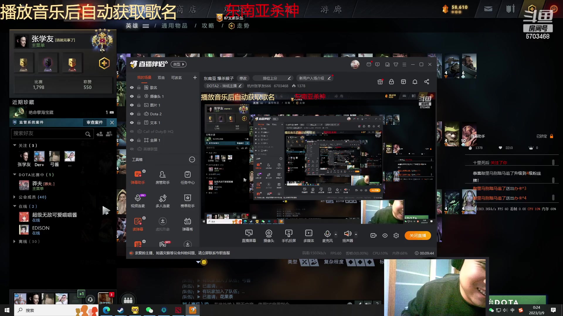Edit 新用户入场介绍 announcement
Screen dimensions: 563x316
pos(329,78)
